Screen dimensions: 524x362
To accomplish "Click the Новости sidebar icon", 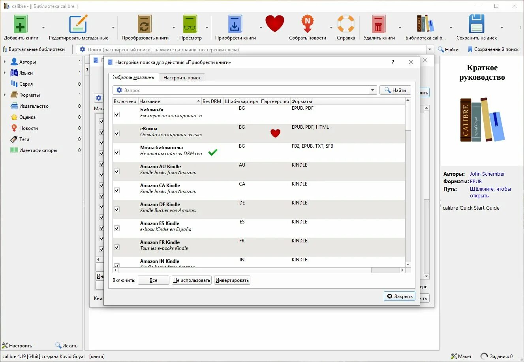I will 14,128.
